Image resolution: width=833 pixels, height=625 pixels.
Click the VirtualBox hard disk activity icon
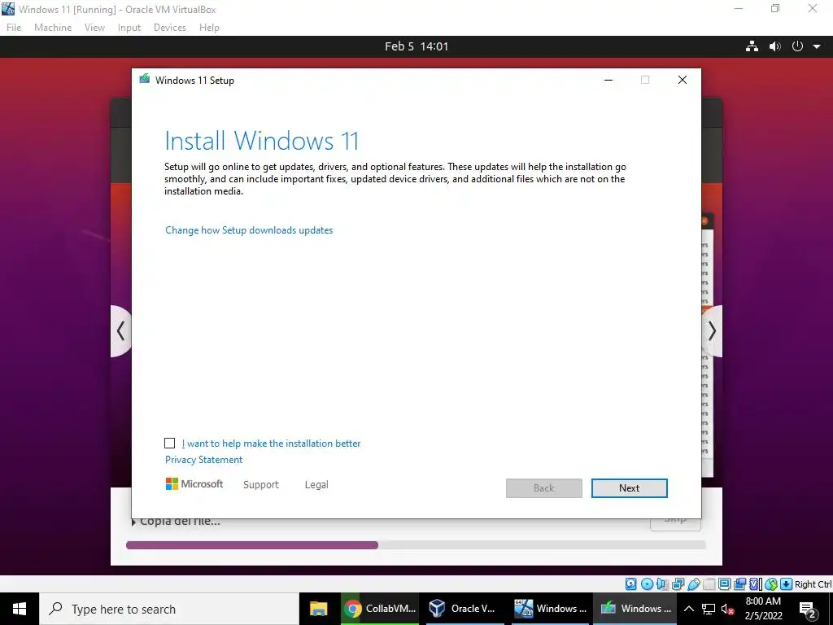tap(630, 584)
